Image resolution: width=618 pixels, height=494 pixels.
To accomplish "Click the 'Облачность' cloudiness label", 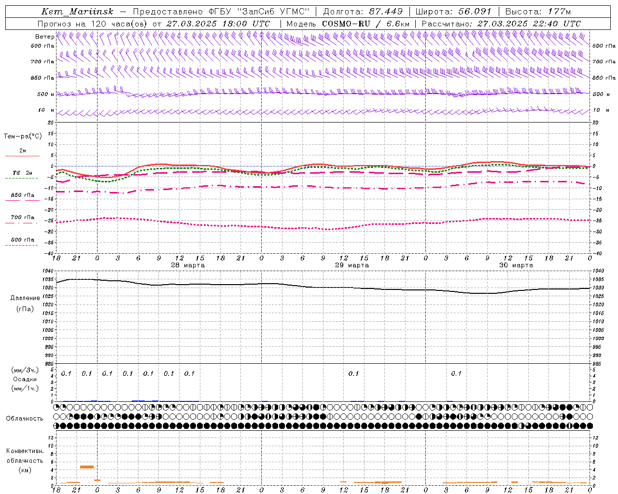I will [x=25, y=419].
